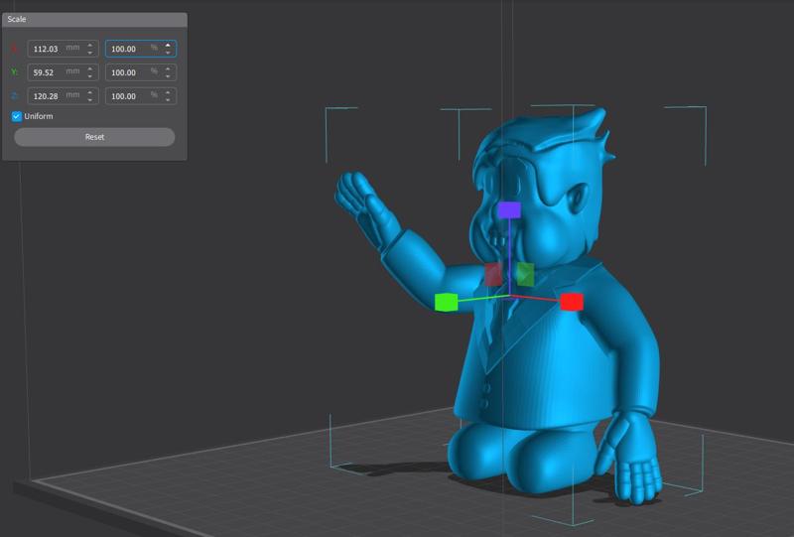Click the Scale panel title
Viewport: 794px width, 537px height.
coord(17,19)
